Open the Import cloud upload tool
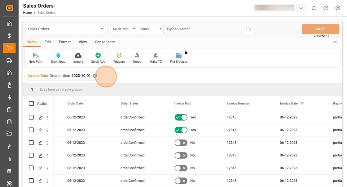 (x=78, y=56)
